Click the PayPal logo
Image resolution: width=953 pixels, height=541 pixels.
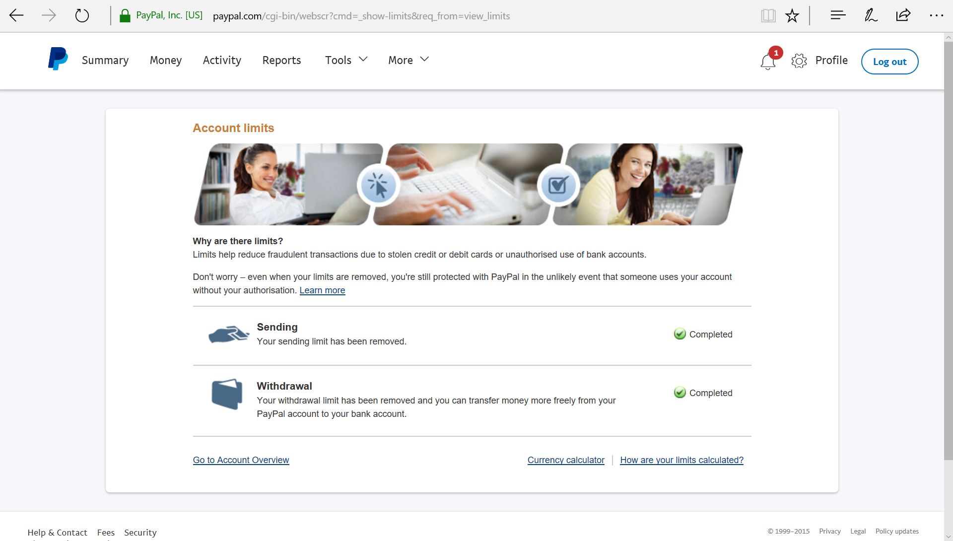point(58,59)
